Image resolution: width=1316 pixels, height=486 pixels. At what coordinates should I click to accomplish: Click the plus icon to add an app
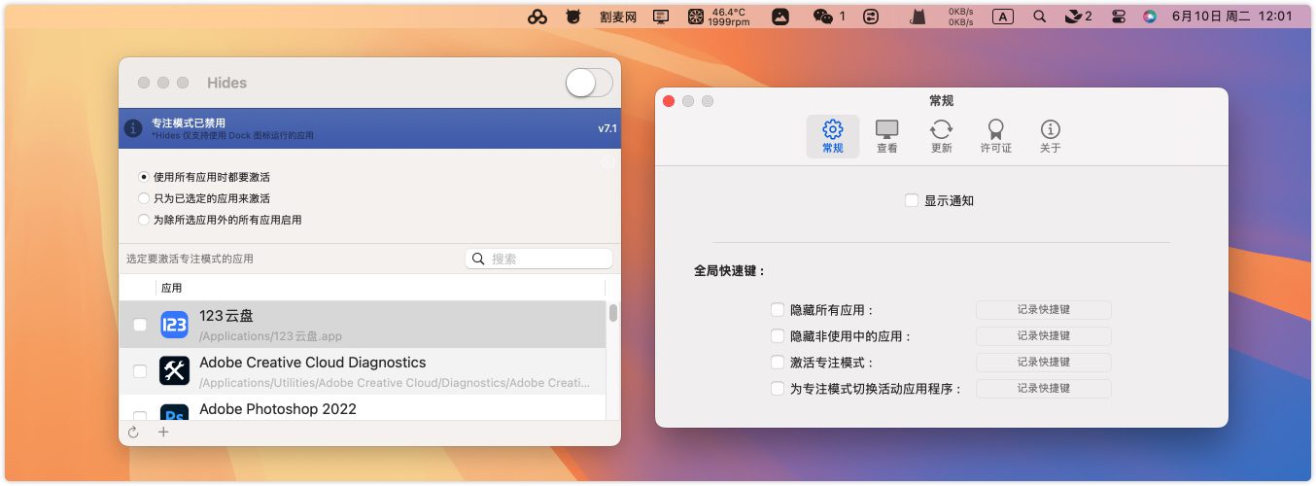(163, 432)
